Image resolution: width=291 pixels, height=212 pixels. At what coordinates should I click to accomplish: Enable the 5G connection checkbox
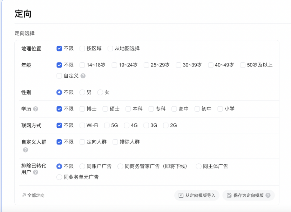[x=107, y=125]
